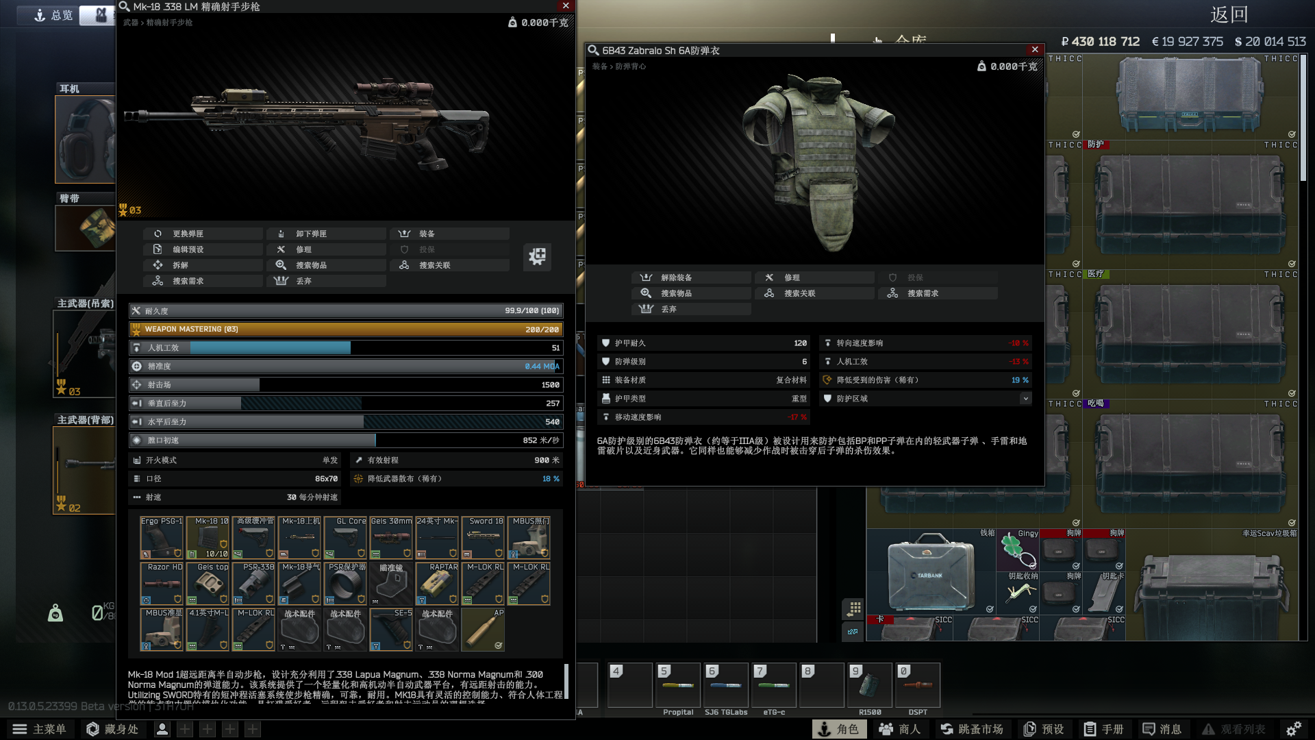
Task: Open the Gingy keychain in stash
Action: [1018, 550]
